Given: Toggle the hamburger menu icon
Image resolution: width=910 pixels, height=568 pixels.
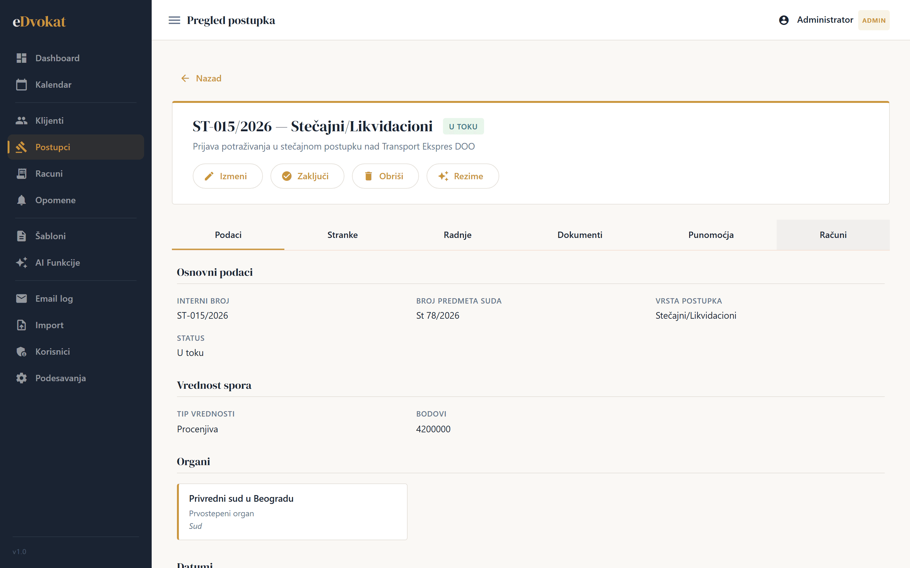Looking at the screenshot, I should pos(174,20).
